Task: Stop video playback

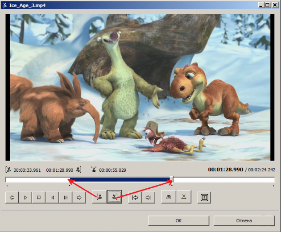Action: pos(38,197)
